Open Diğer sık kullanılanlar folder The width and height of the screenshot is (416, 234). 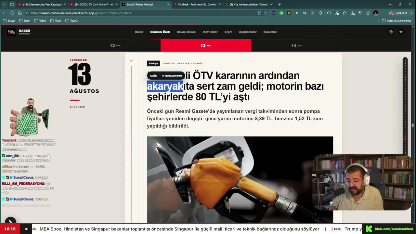pos(396,21)
